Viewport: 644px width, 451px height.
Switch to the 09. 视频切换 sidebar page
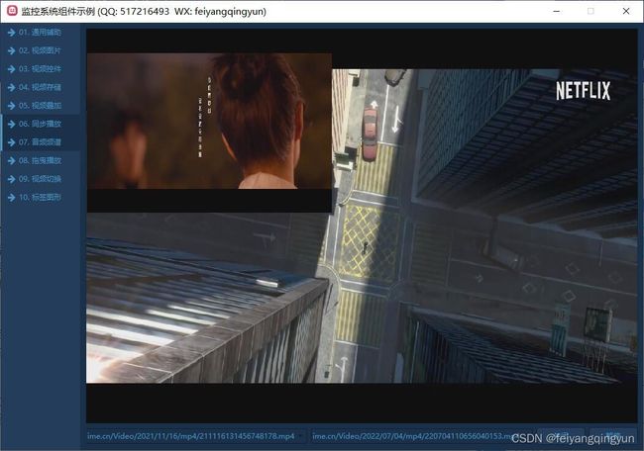(41, 179)
